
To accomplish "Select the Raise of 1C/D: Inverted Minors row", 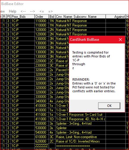I will click(64, 141).
